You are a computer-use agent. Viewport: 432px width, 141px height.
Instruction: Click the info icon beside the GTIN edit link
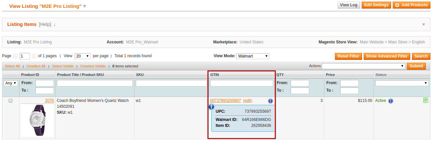pos(270,101)
